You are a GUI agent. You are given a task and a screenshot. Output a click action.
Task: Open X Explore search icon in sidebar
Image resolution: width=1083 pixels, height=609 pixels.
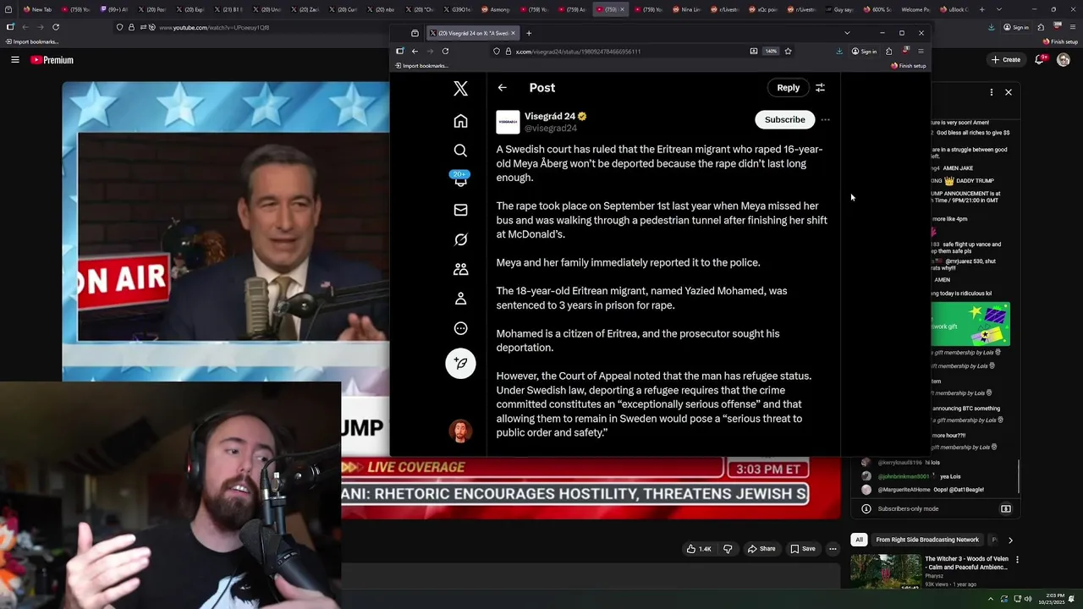pyautogui.click(x=460, y=151)
